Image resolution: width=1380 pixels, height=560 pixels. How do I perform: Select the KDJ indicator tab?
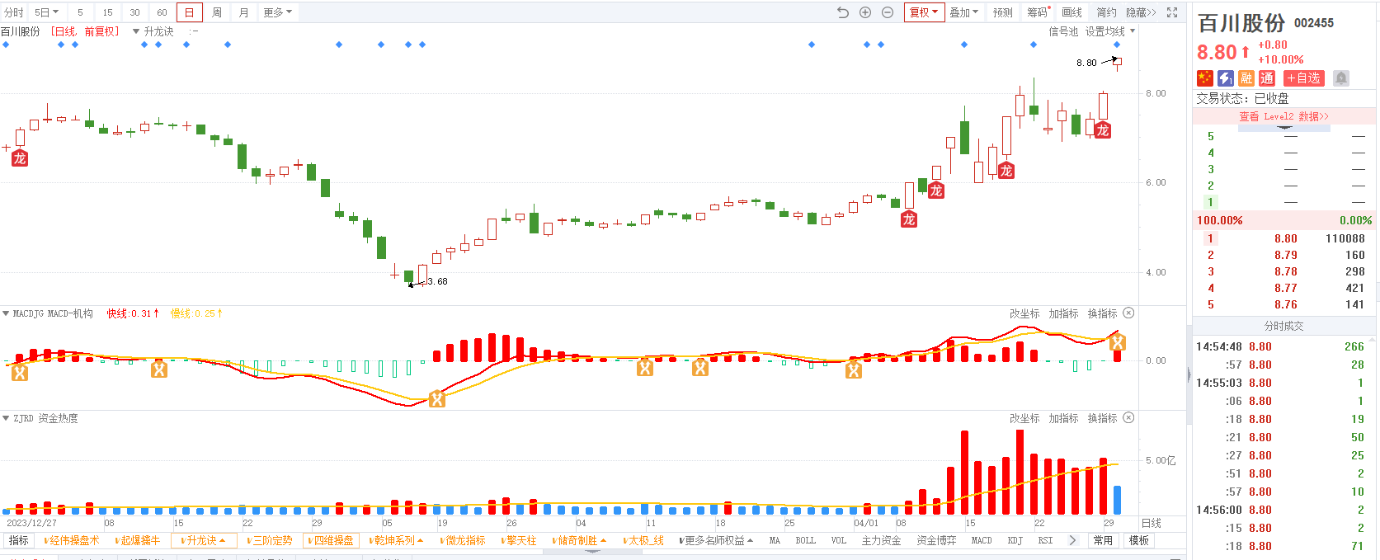pos(1015,540)
